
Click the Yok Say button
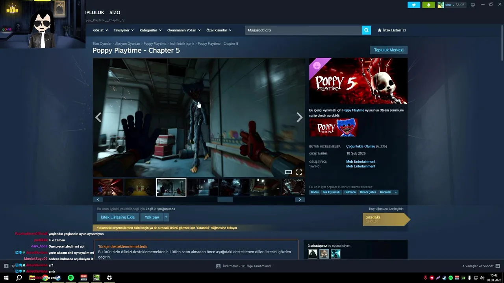(x=152, y=217)
